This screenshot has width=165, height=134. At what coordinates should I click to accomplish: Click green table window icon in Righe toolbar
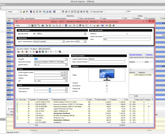click(43, 52)
